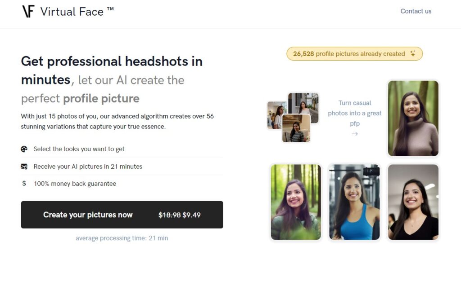Click the envelope icon beside Receive your AI pictures

(24, 167)
